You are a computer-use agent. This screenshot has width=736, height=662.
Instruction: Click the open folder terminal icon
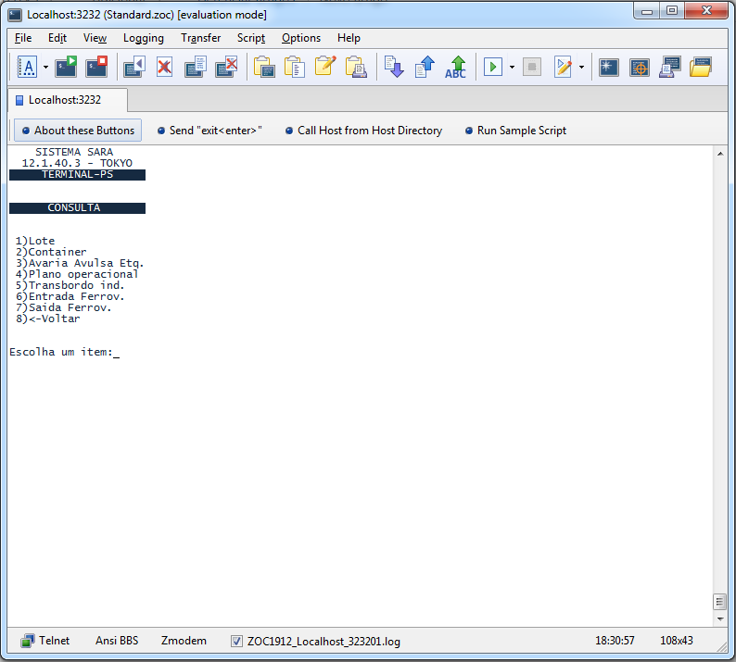(701, 67)
